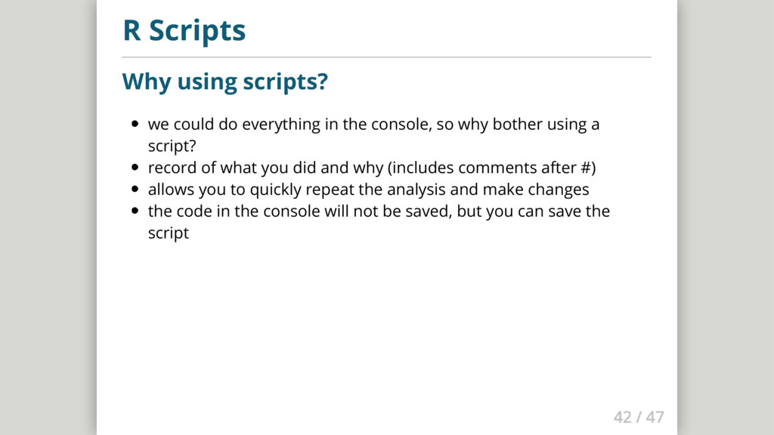
Task: Click the text 'we could do everything in the console'
Action: click(289, 125)
